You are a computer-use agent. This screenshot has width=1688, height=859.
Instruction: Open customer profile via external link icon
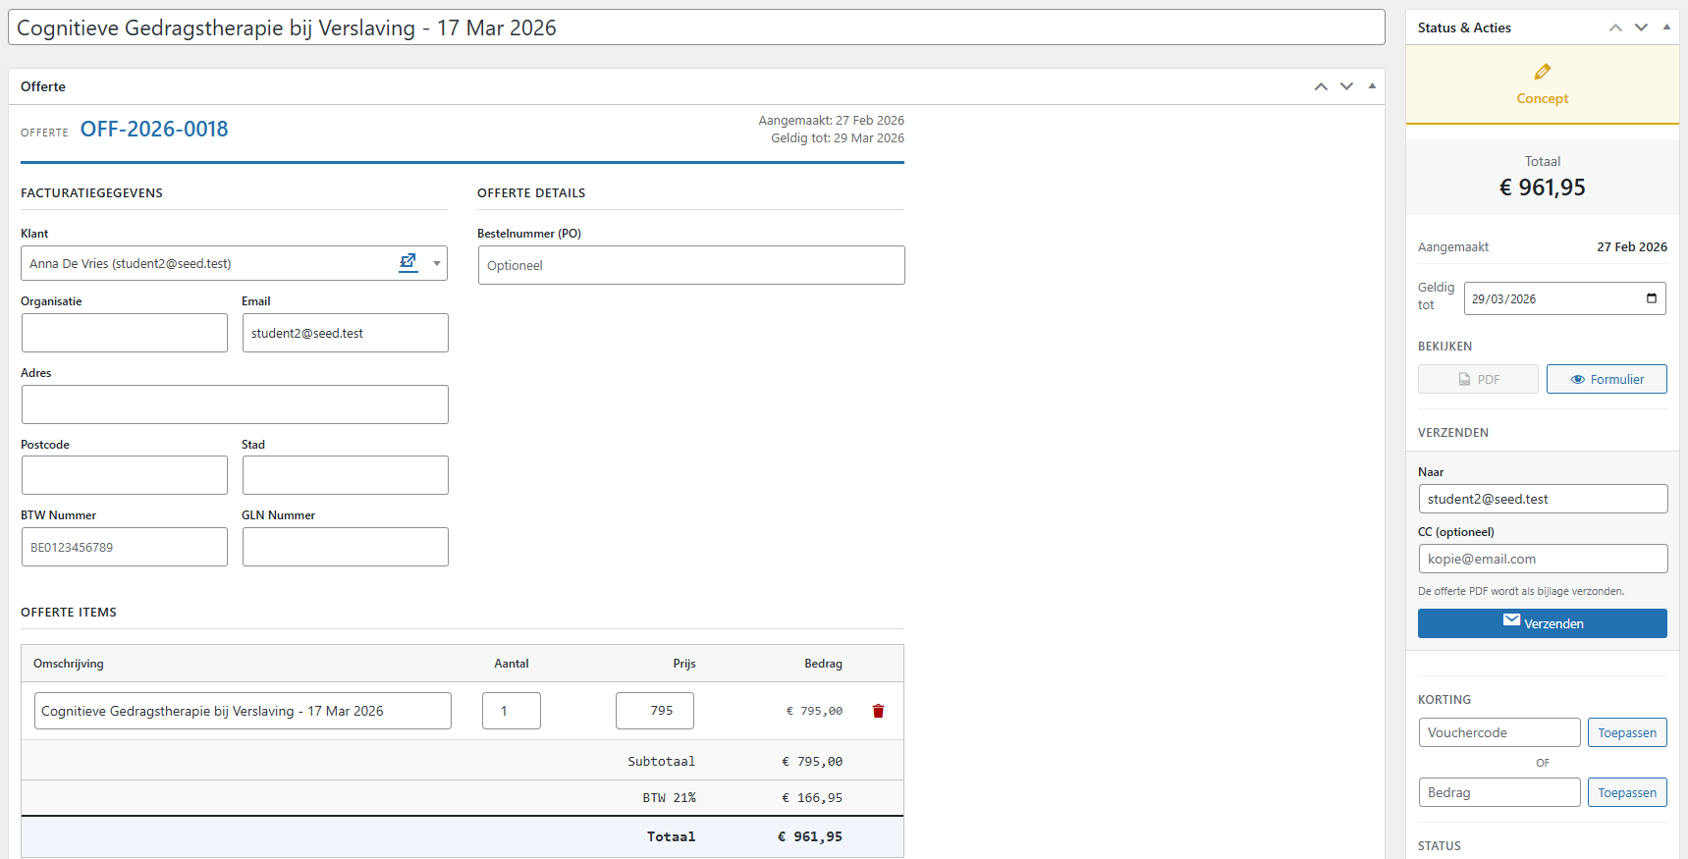click(408, 262)
